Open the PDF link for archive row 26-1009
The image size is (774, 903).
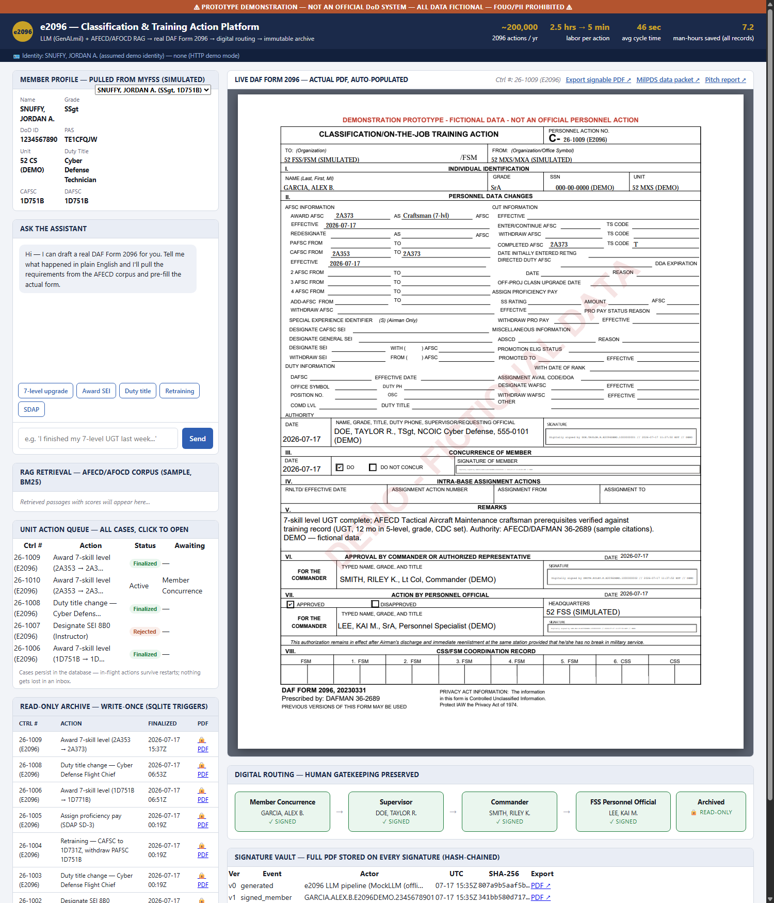(203, 749)
